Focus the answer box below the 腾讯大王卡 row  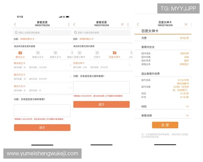pyautogui.click(x=42, y=111)
